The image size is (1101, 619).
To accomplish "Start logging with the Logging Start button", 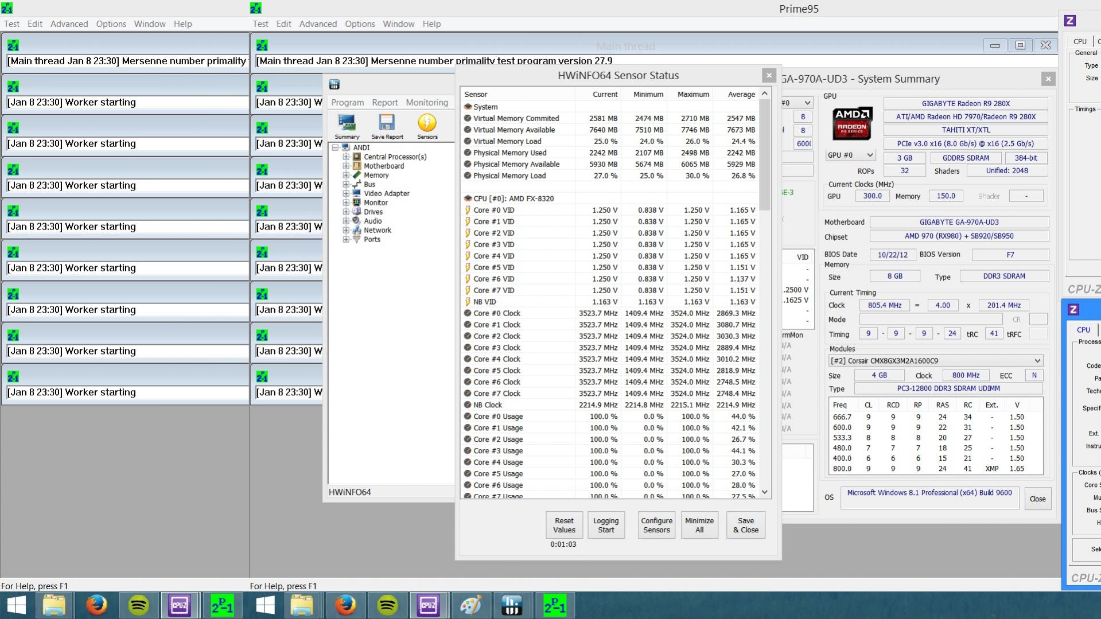I will pos(606,525).
